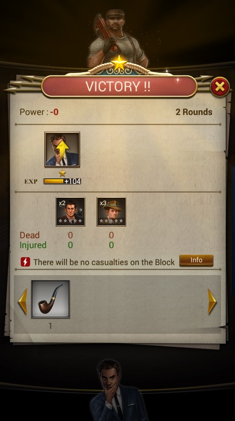Select the tobacco pipe reward item
This screenshot has width=235, height=421.
click(50, 299)
